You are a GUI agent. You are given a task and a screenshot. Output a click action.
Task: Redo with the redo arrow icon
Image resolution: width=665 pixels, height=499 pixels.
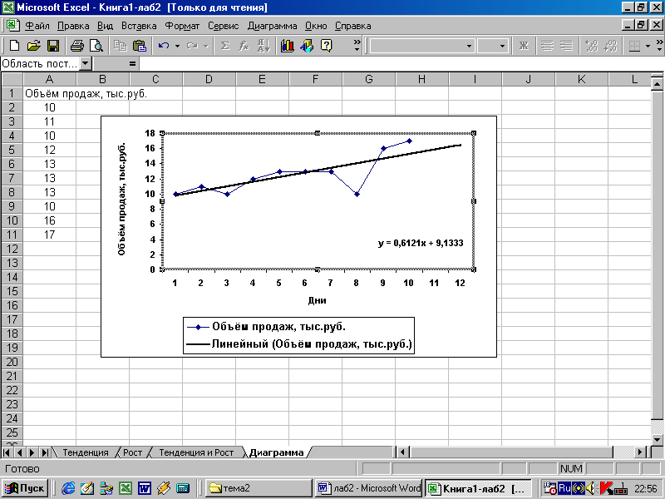click(192, 46)
